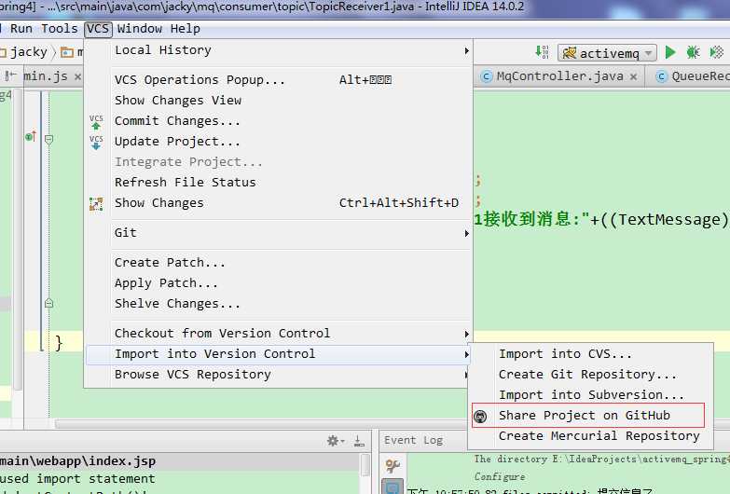Viewport: 730px width, 494px height.
Task: Choose Create Git Repository
Action: point(590,375)
